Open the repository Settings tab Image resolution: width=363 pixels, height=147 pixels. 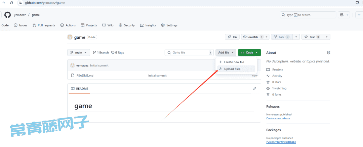[x=169, y=25]
